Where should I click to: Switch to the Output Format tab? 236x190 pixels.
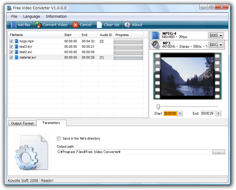22,123
